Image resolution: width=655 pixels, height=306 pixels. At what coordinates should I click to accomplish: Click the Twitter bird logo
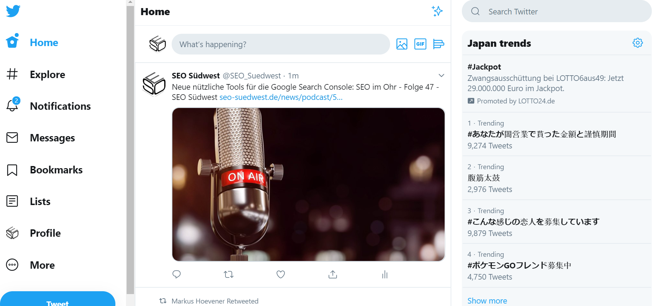[13, 11]
